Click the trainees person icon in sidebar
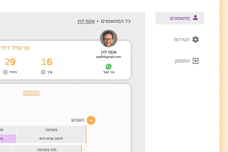Image resolution: width=228 pixels, height=152 pixels. (195, 18)
